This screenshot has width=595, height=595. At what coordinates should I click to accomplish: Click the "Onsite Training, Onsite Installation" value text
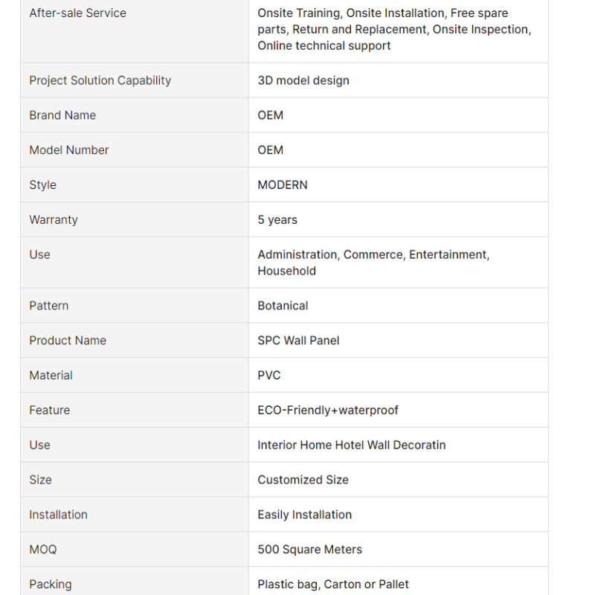pyautogui.click(x=393, y=29)
